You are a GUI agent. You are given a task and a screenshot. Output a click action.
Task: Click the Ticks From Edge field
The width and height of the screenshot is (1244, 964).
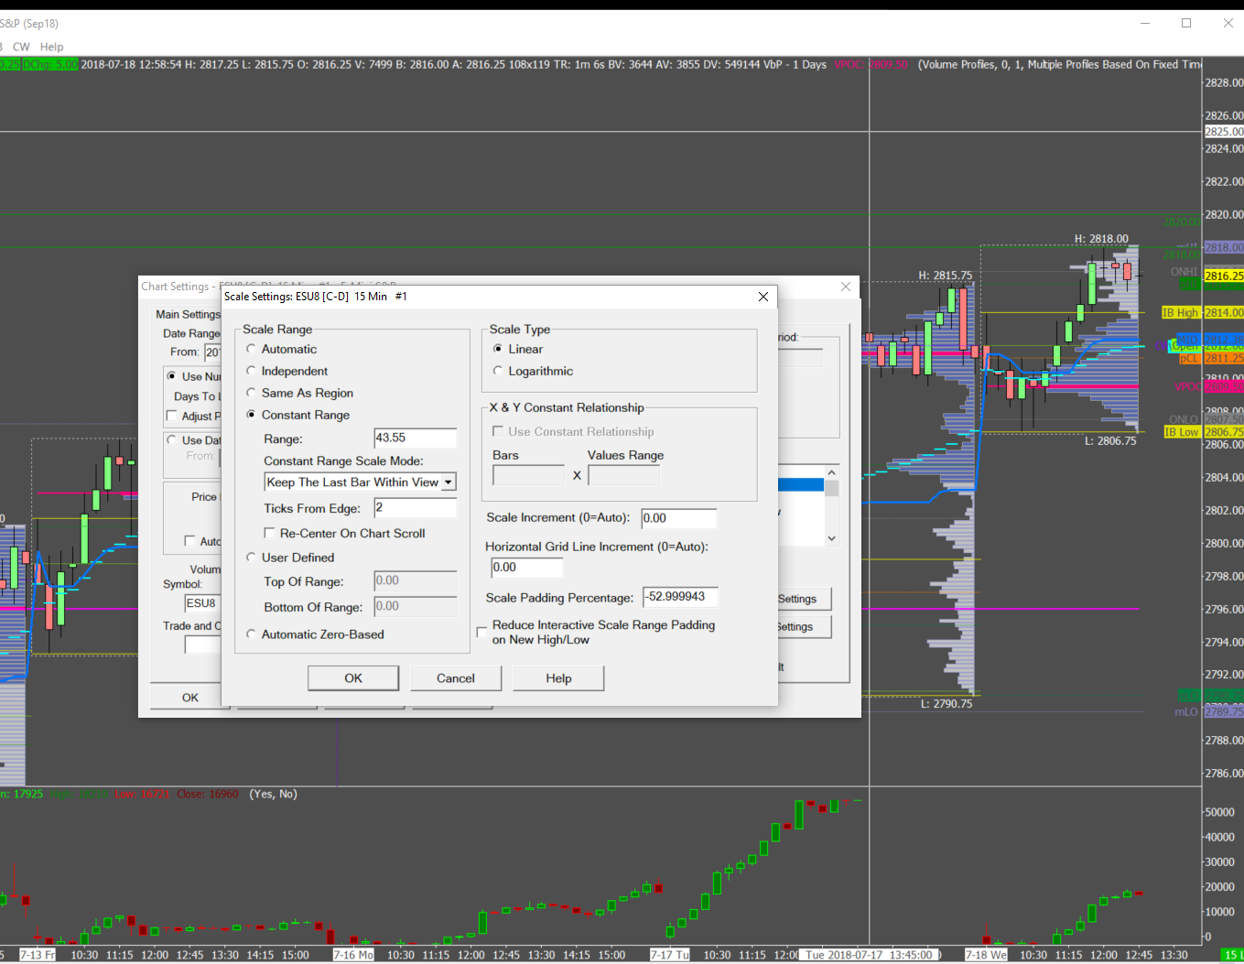pyautogui.click(x=415, y=508)
